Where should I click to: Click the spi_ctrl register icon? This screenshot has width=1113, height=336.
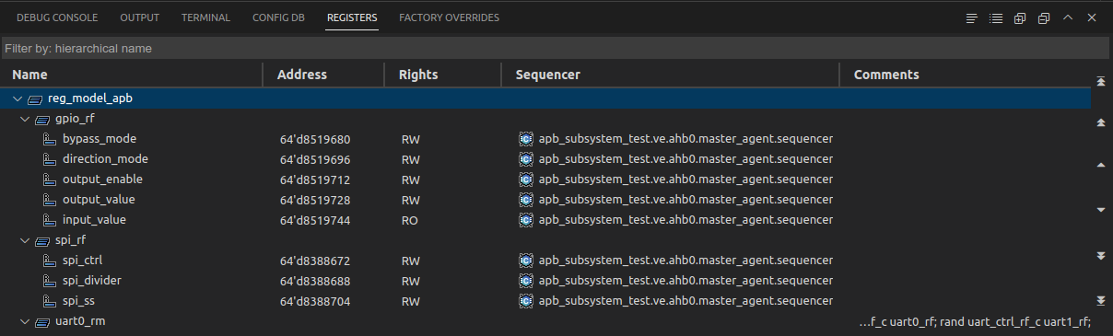(50, 261)
